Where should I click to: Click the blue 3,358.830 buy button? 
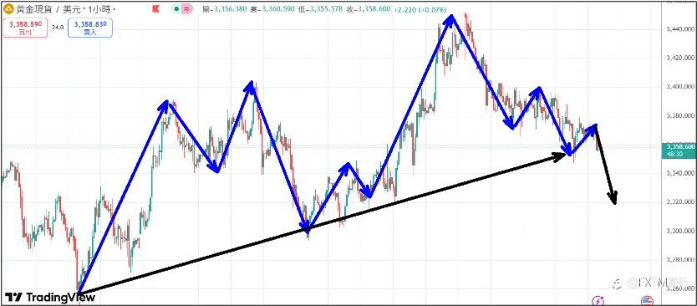pos(90,28)
